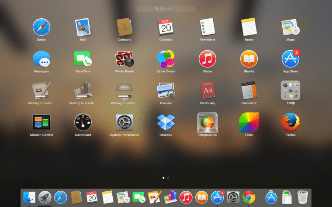Open the その他 apps folder
The width and height of the screenshot is (332, 207).
tap(290, 90)
